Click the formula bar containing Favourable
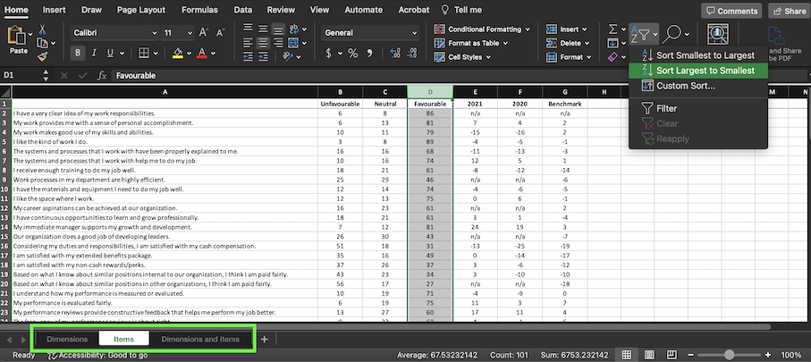 [x=447, y=76]
